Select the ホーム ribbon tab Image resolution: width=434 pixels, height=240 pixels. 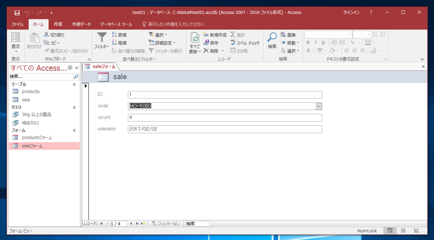pyautogui.click(x=39, y=24)
